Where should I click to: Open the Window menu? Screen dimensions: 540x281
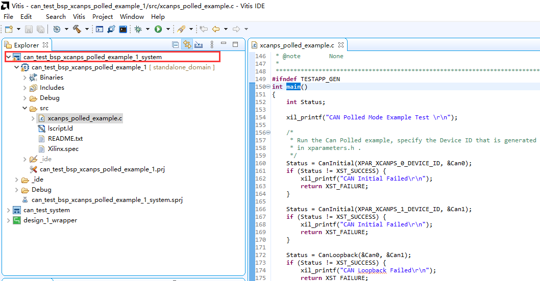[132, 16]
